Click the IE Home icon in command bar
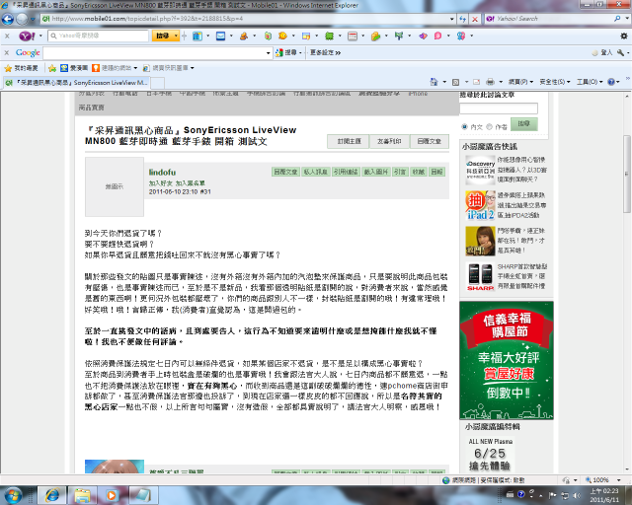 pos(434,82)
